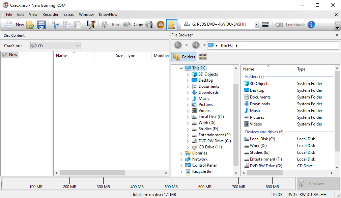Open the KnowHow menu
This screenshot has width=341, height=198.
pyautogui.click(x=108, y=15)
